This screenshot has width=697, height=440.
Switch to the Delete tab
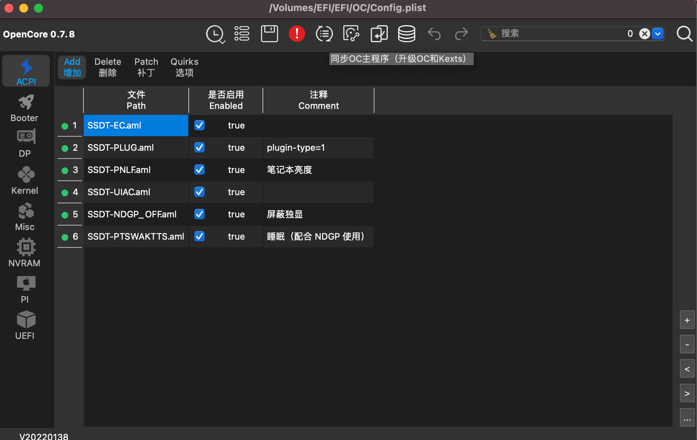[108, 67]
